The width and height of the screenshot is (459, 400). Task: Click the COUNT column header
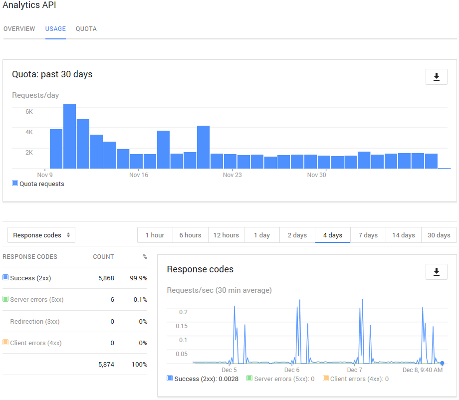pyautogui.click(x=103, y=257)
